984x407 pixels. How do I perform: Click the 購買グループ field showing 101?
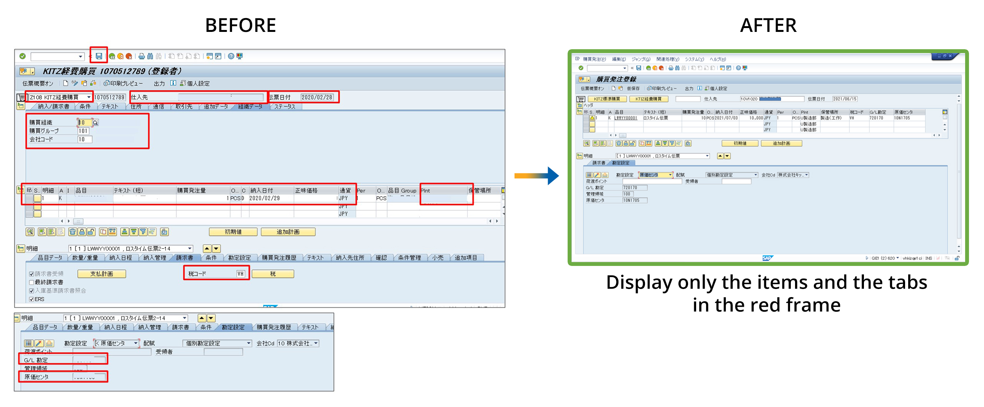[84, 131]
